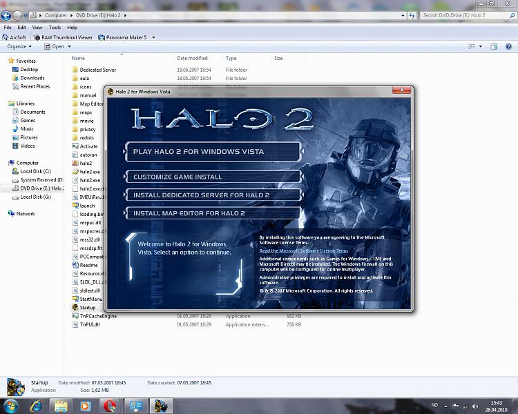Click the Opera browser taskbar icon
518x414 pixels.
point(110,406)
